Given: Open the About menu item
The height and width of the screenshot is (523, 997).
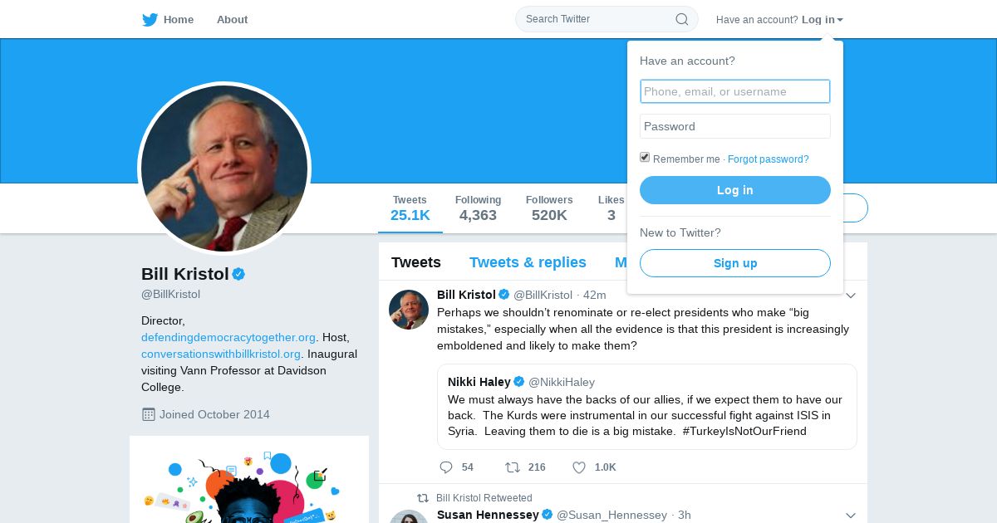Looking at the screenshot, I should [232, 20].
